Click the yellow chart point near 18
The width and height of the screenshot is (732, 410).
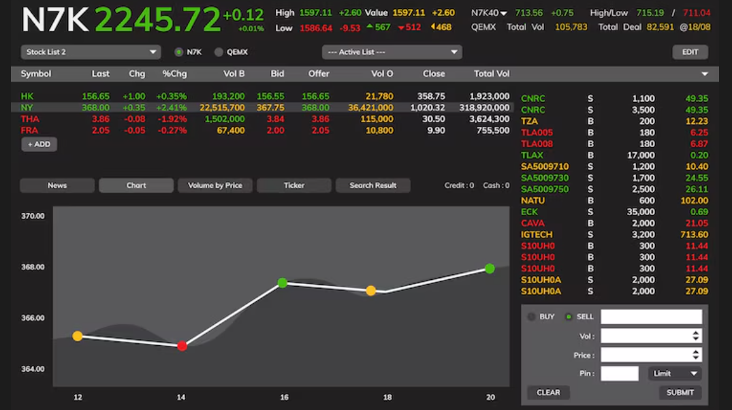pyautogui.click(x=370, y=291)
